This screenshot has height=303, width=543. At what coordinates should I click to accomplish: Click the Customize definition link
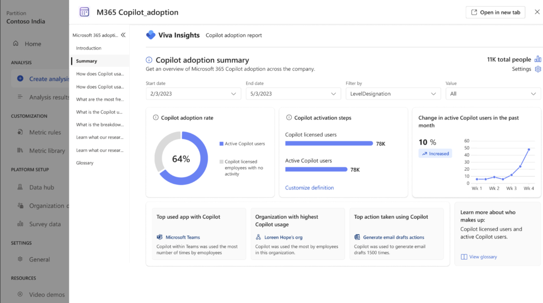pyautogui.click(x=309, y=188)
